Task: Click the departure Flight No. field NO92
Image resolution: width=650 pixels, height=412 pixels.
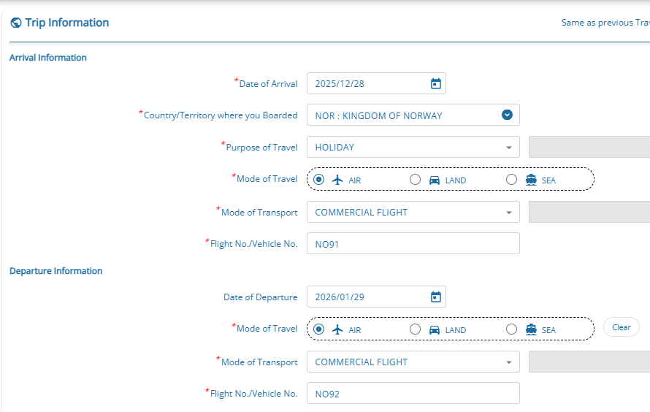Action: pyautogui.click(x=413, y=394)
